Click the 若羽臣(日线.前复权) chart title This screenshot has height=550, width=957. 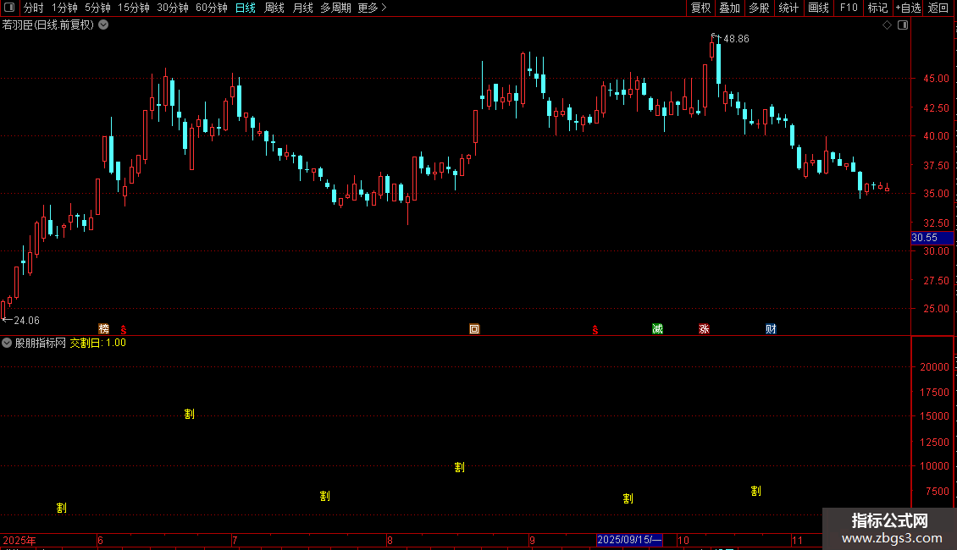coord(48,25)
